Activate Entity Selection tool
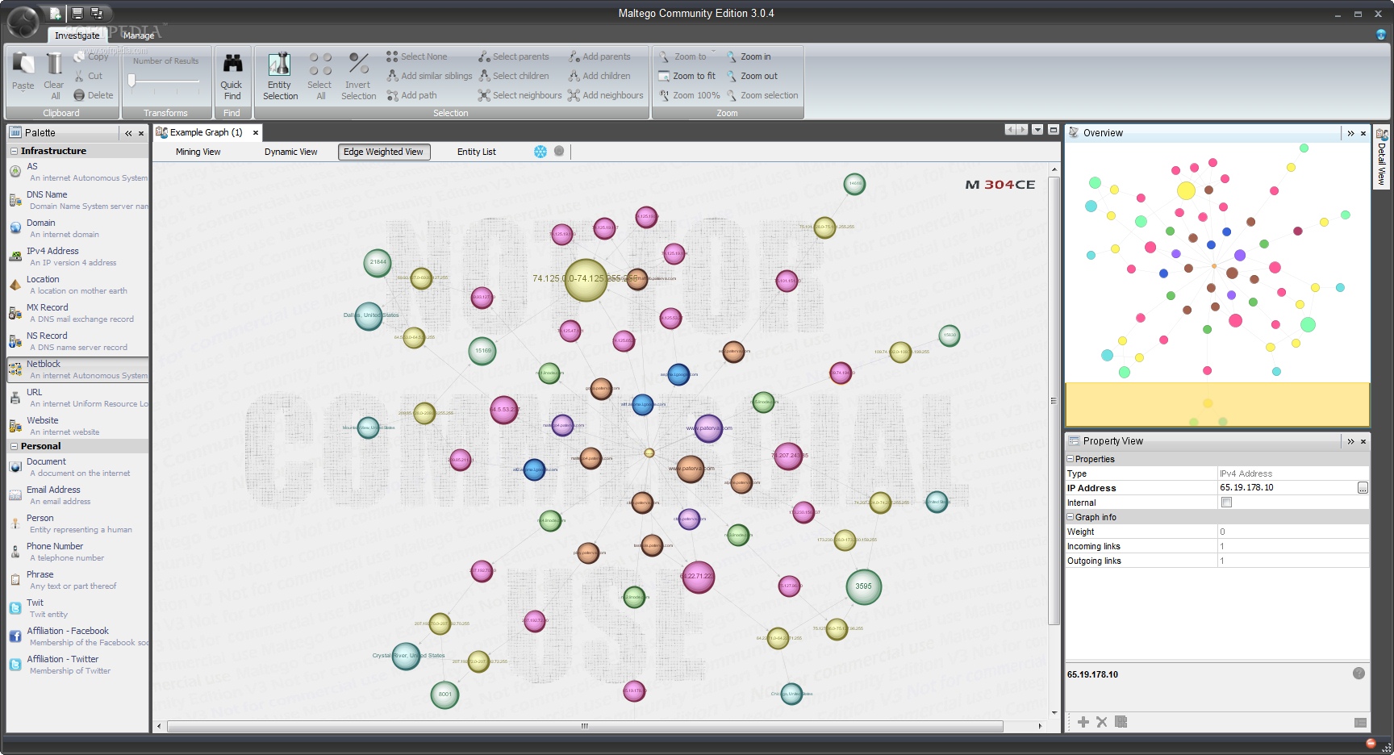The width and height of the screenshot is (1394, 755). [280, 76]
